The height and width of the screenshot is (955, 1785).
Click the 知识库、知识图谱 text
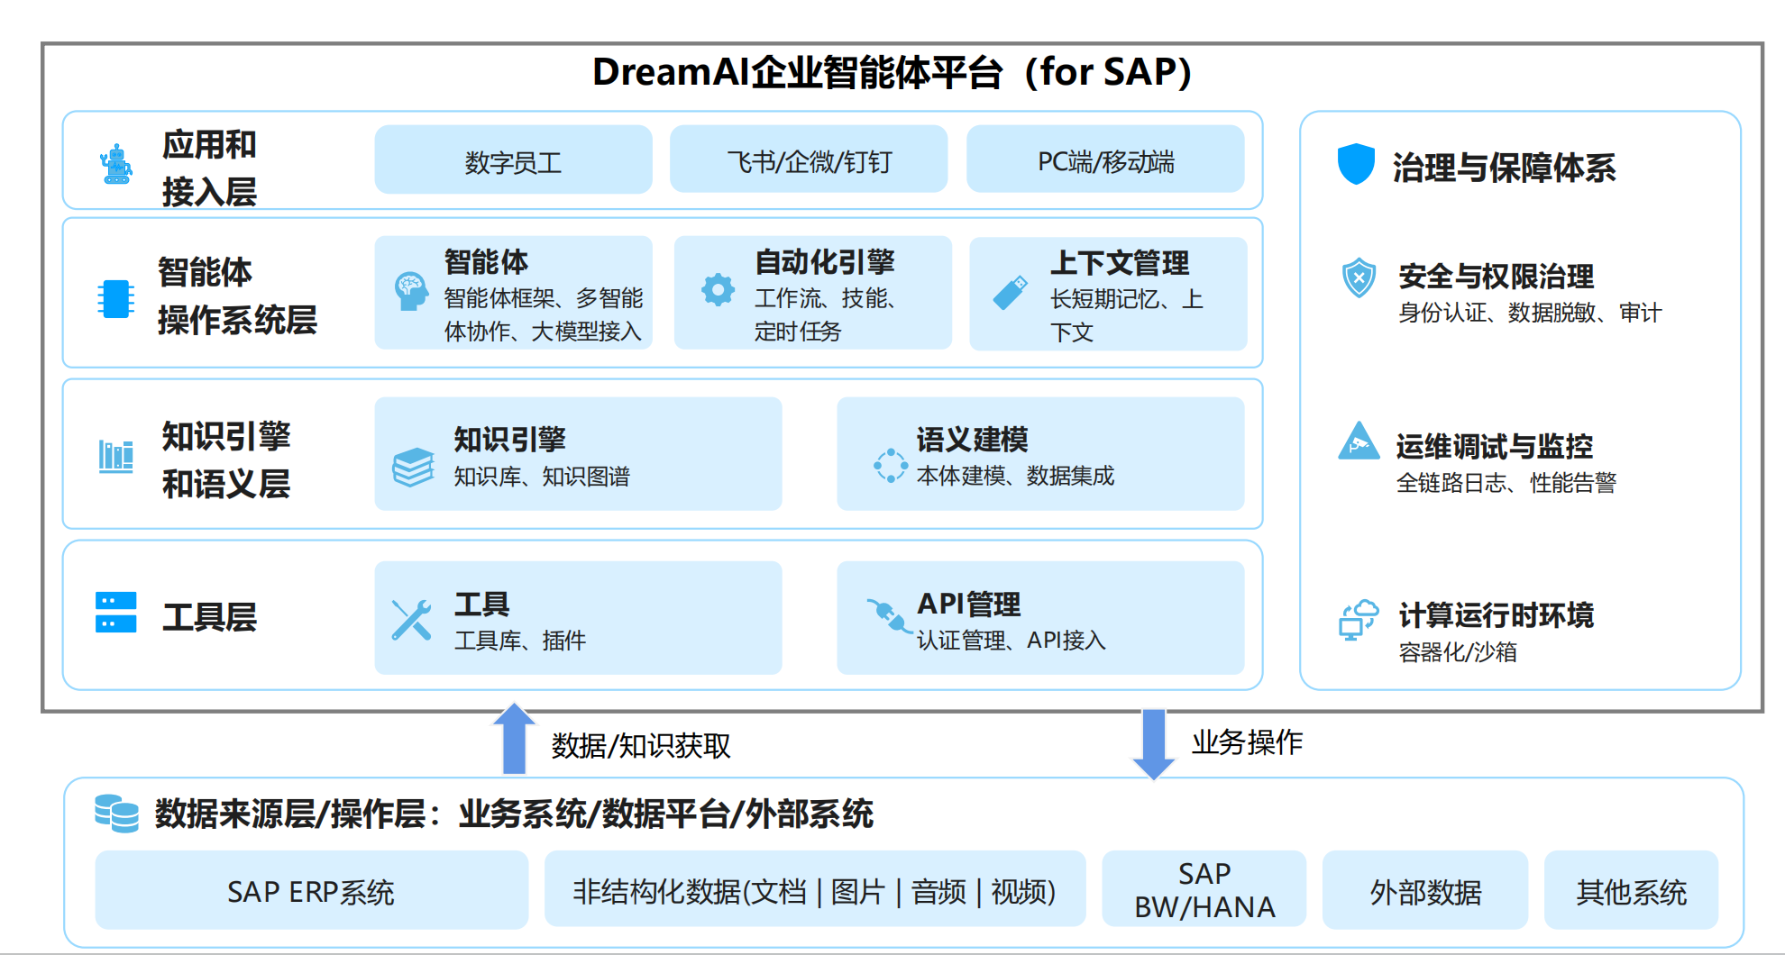[x=542, y=476]
